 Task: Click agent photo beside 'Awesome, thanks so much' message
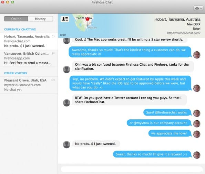click(197, 55)
